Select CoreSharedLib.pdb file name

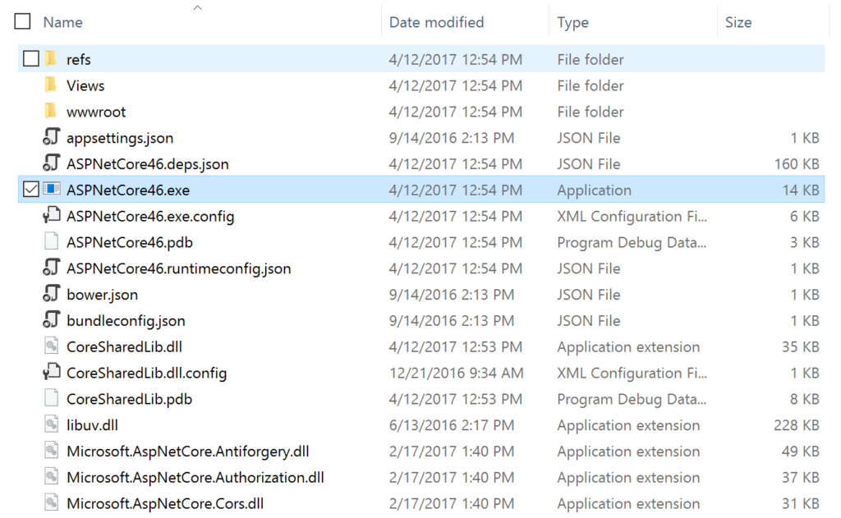[129, 400]
